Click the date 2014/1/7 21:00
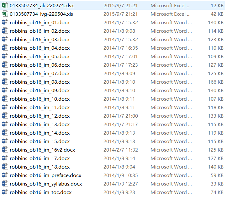Screen dimensions: 227x200 121,116
